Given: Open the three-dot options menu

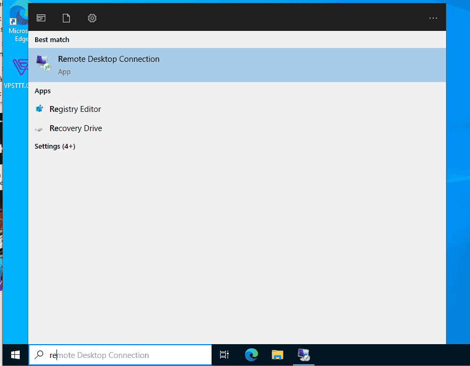Looking at the screenshot, I should 433,18.
